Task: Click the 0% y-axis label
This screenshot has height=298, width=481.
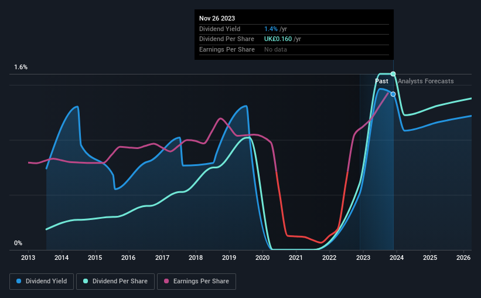Action: [18, 243]
